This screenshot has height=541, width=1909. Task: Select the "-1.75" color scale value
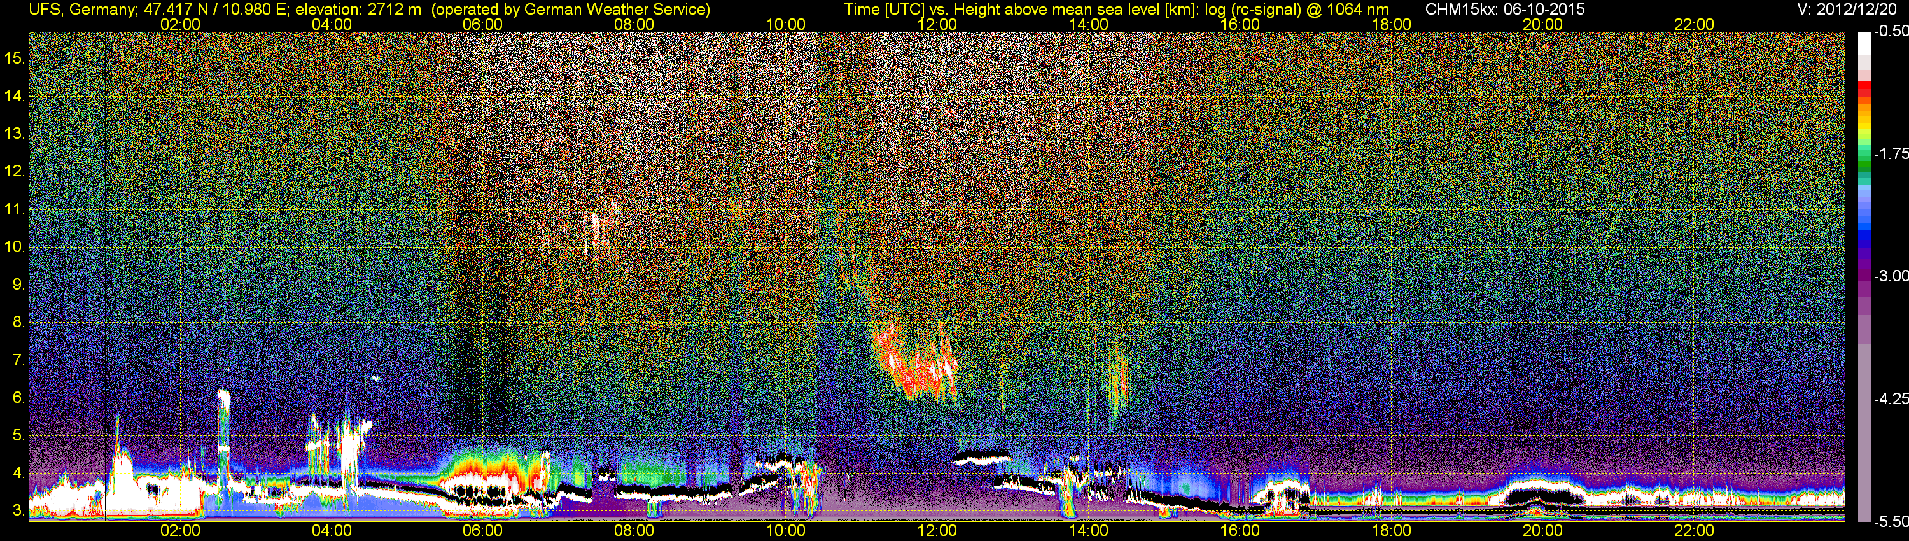point(1891,153)
